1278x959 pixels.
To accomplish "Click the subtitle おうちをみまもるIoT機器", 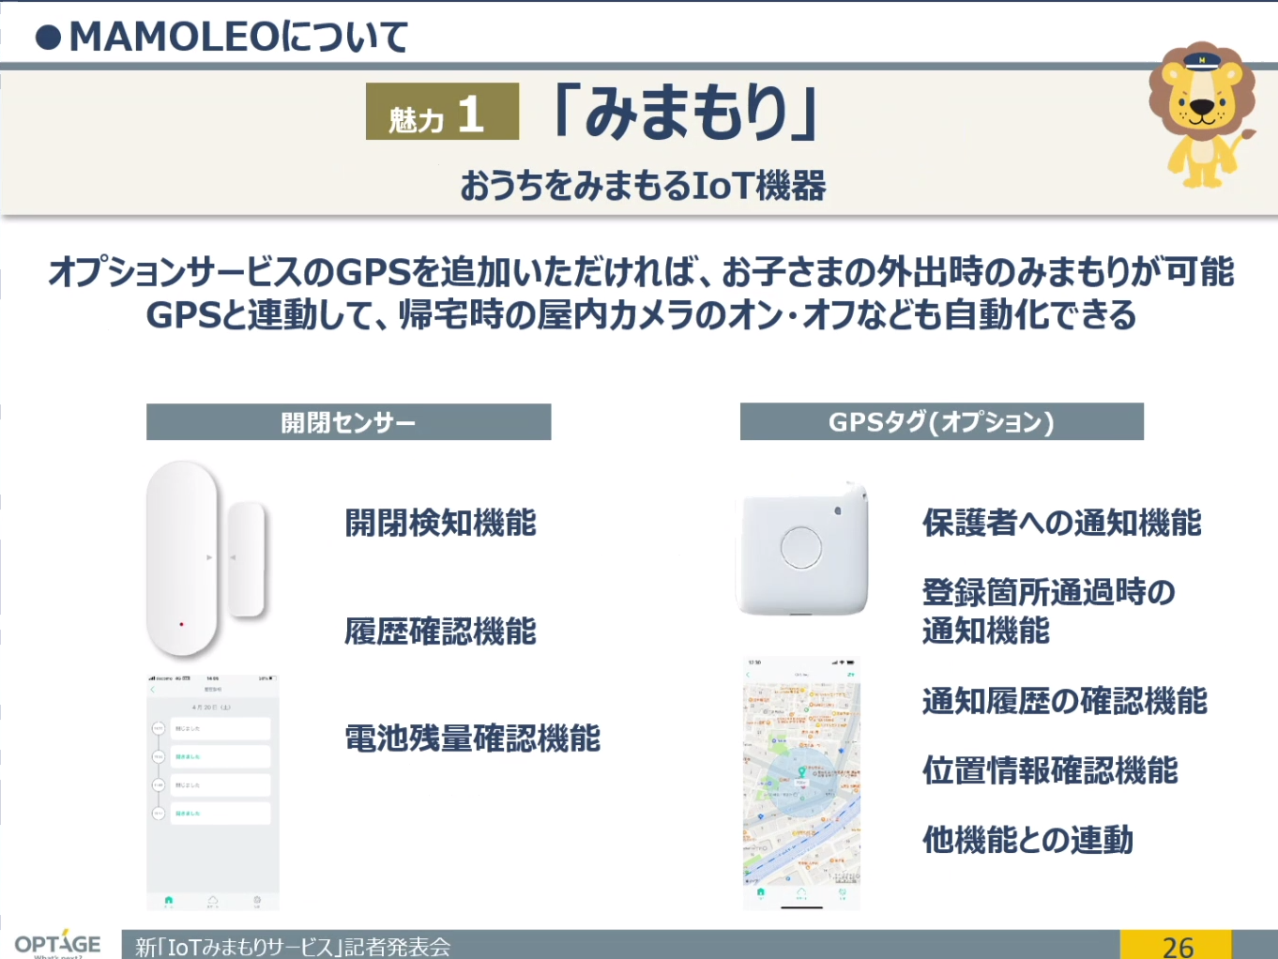I will [x=643, y=186].
